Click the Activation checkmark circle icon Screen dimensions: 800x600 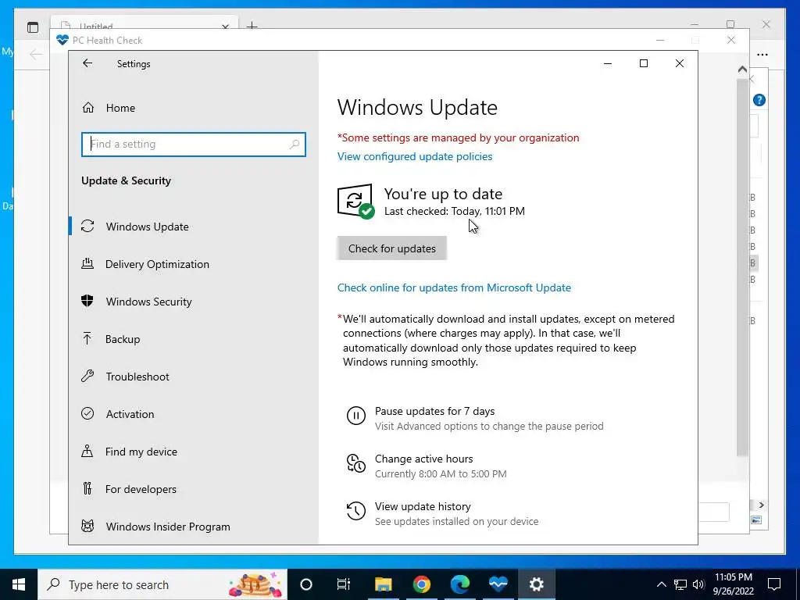[87, 413]
